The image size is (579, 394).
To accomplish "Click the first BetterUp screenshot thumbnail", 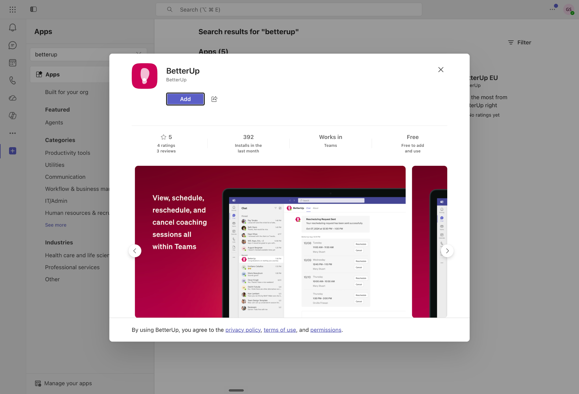I will pos(270,242).
